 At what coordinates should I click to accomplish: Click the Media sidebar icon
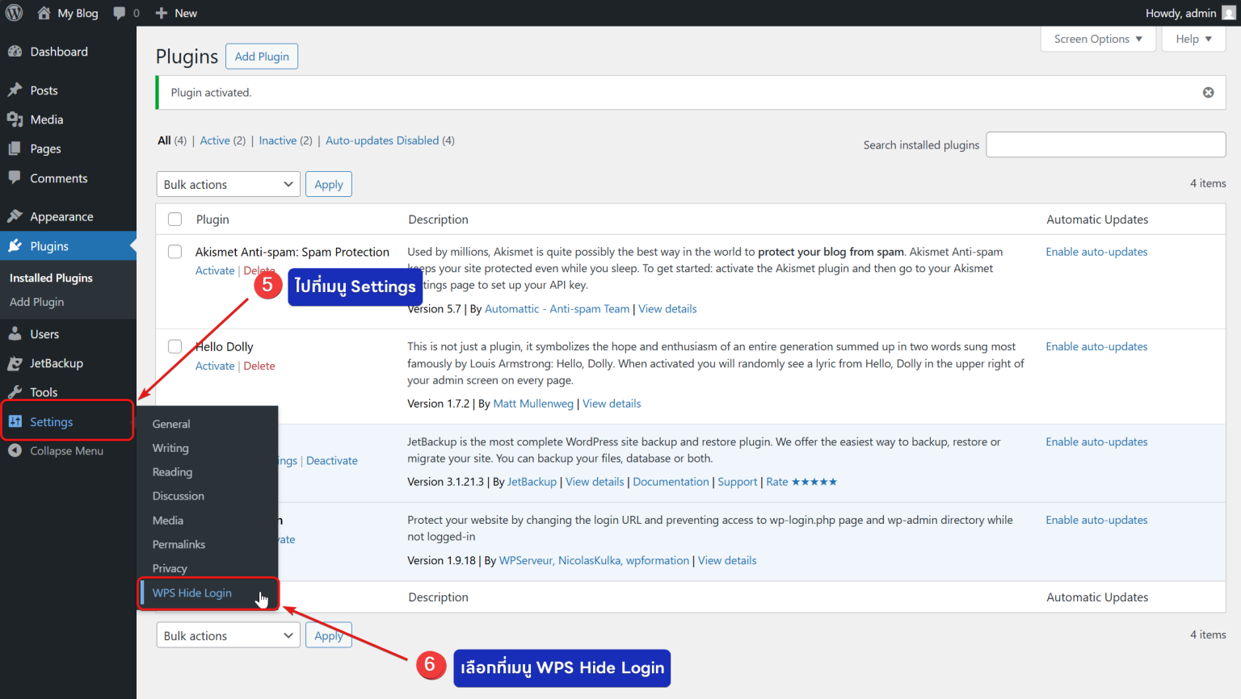point(15,119)
